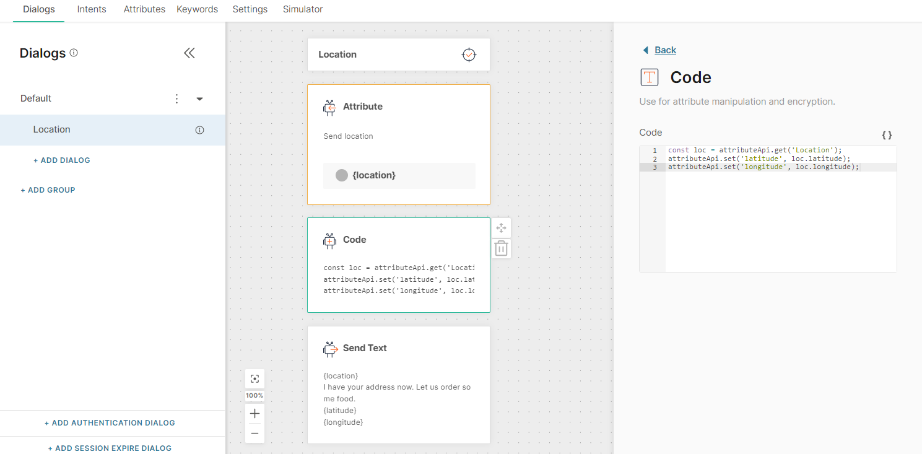Open the Simulator tab
922x454 pixels.
(302, 9)
